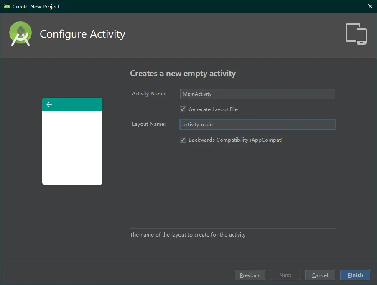The image size is (377, 285).
Task: Go back with the Previous button
Action: 250,275
